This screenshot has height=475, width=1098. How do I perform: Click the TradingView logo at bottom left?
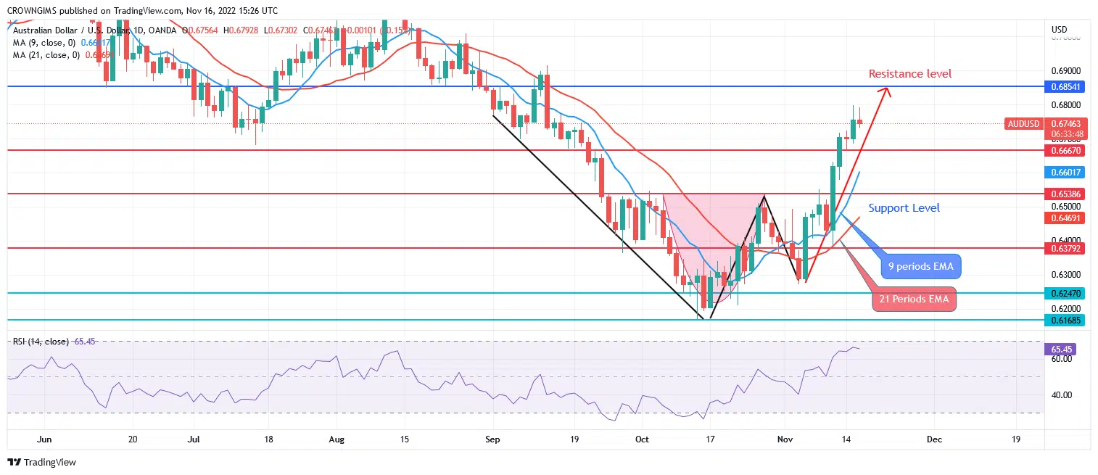(x=41, y=462)
